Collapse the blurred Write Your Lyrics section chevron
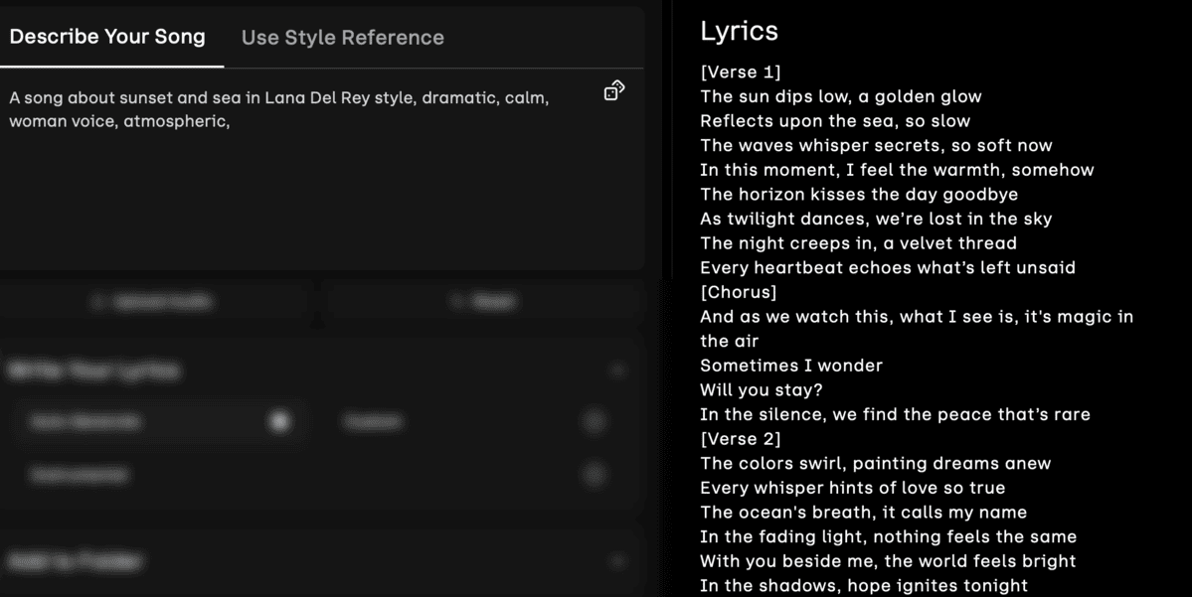The image size is (1192, 597). point(618,371)
